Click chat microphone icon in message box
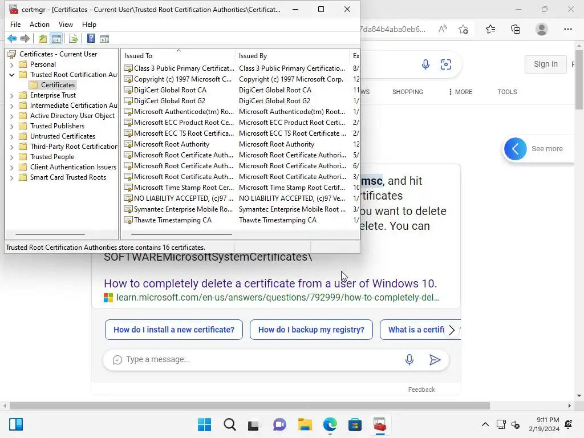Screen dimensions: 584x438 pos(409,359)
